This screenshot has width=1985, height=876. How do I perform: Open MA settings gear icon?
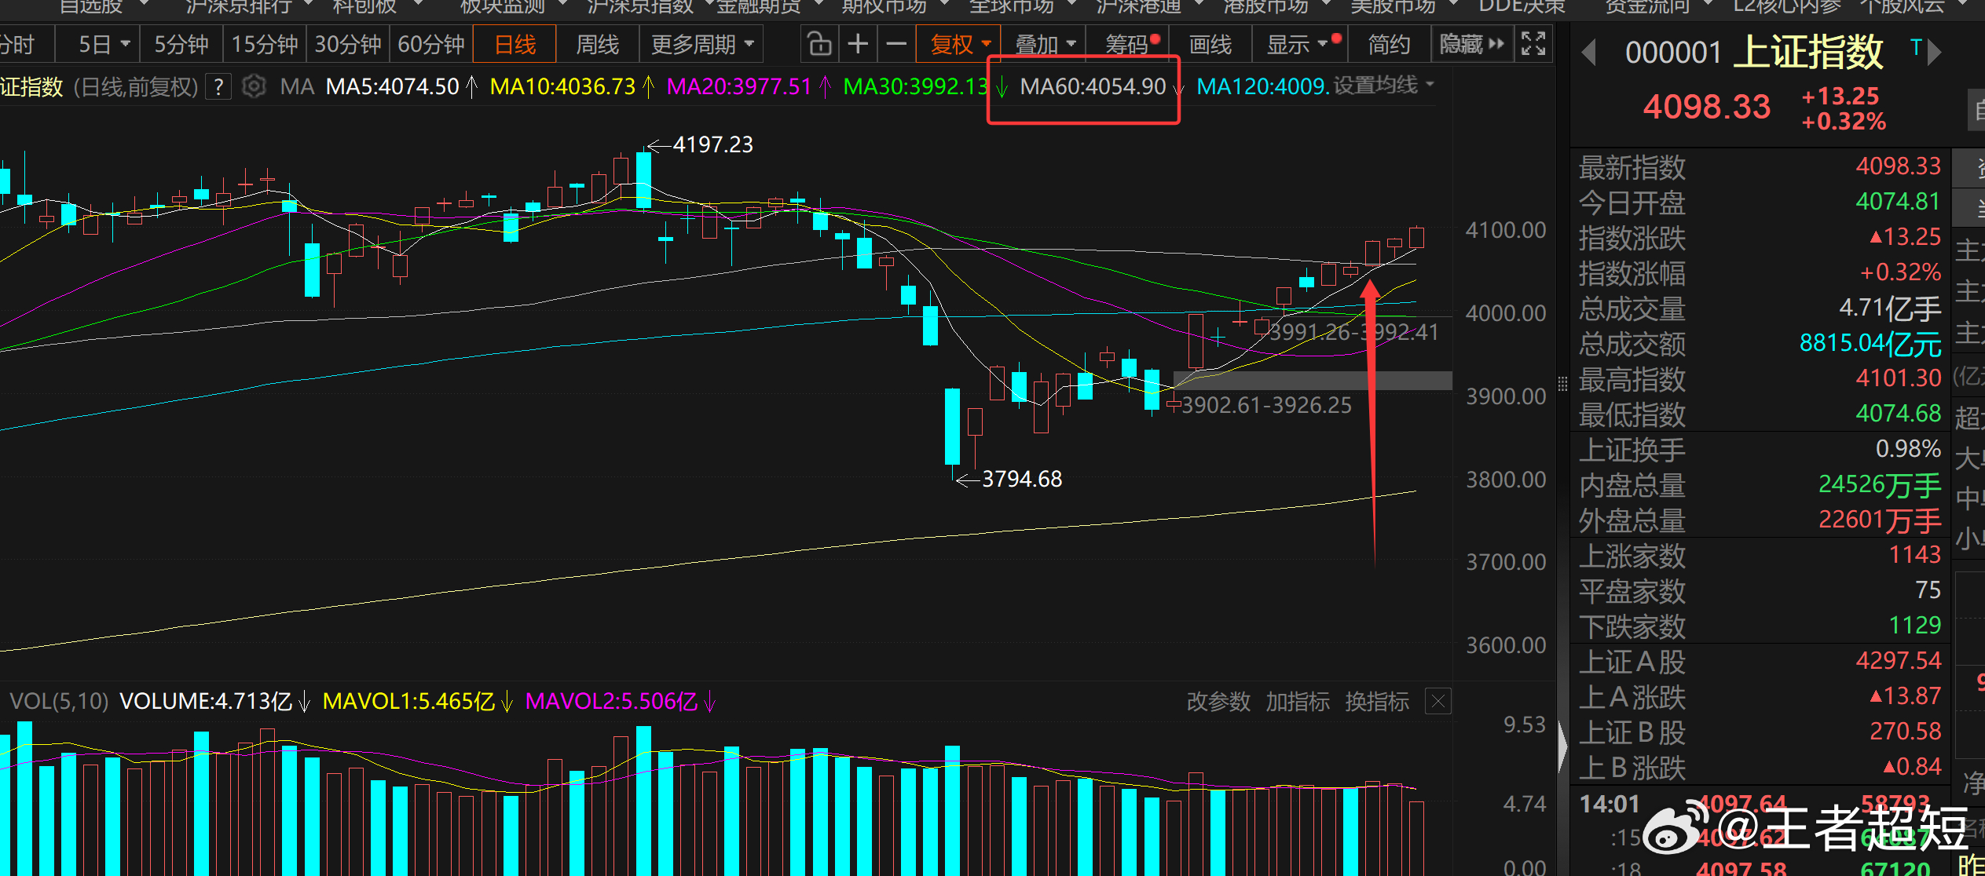point(254,86)
